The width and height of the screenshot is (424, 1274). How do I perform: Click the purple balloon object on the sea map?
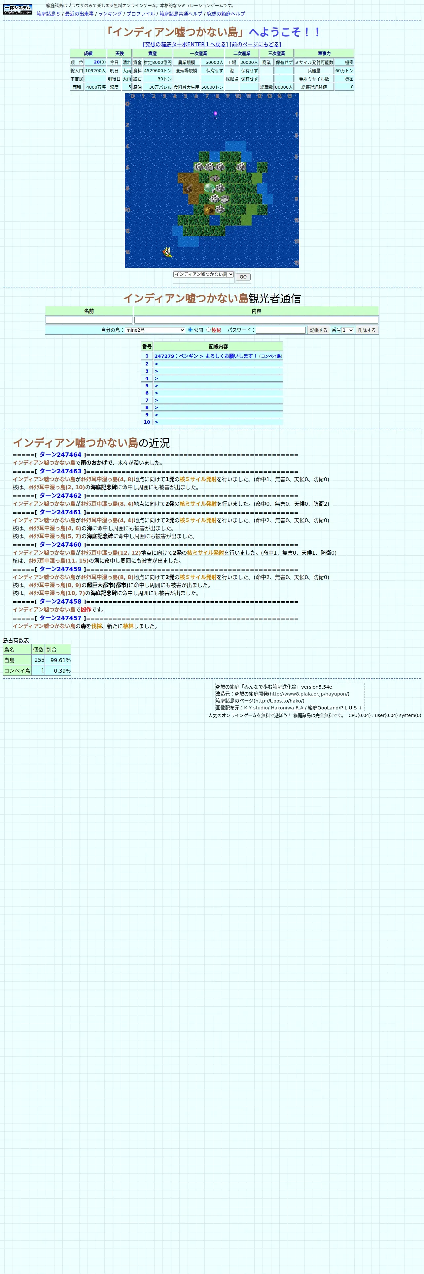coord(215,114)
